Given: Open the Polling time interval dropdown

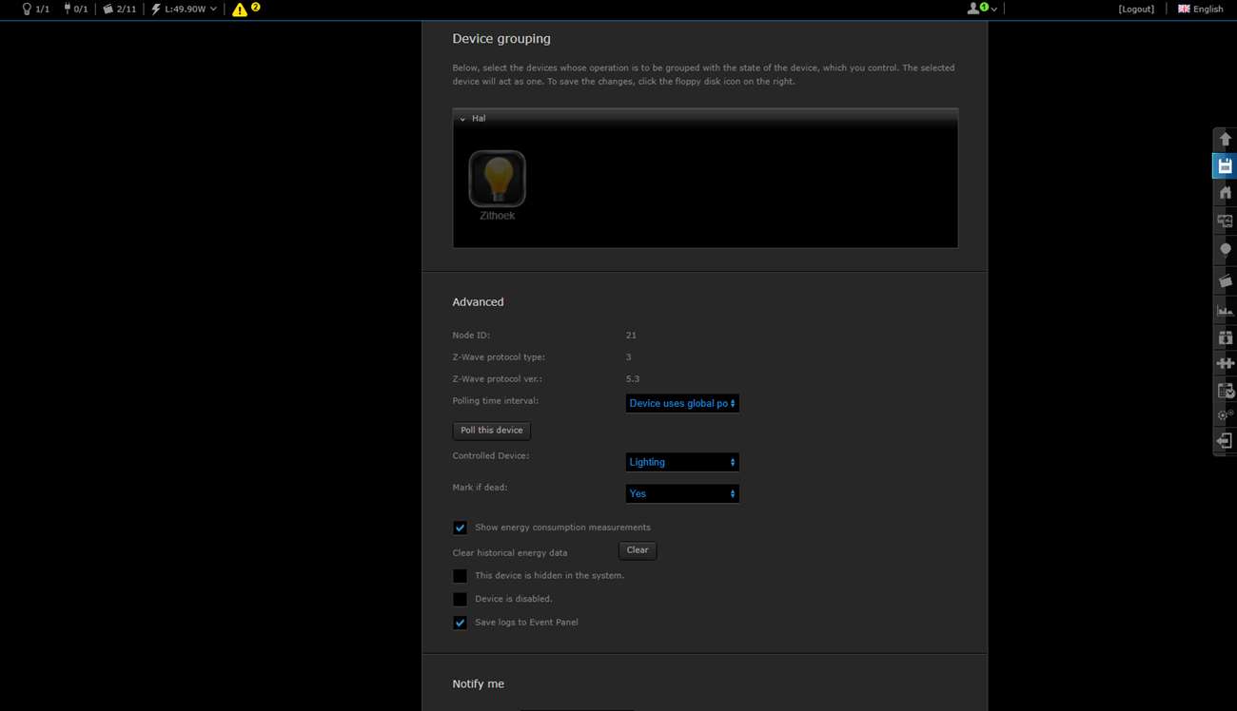Looking at the screenshot, I should click(681, 403).
